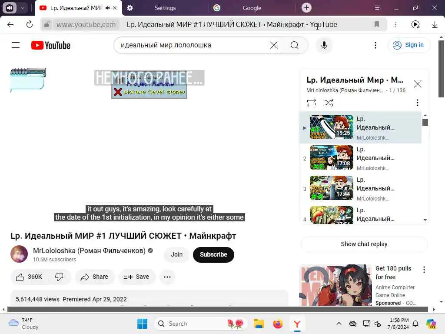Open a new browser tab
The image size is (445, 334).
tap(306, 8)
